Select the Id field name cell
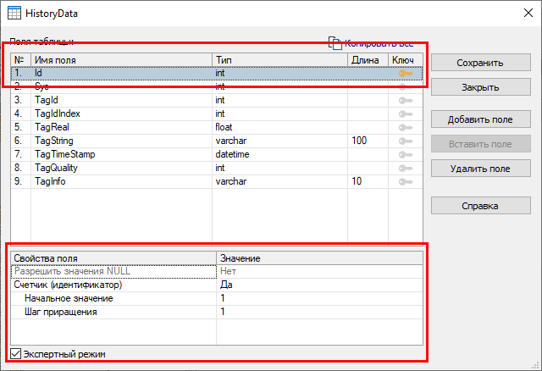This screenshot has height=371, width=542. click(121, 73)
